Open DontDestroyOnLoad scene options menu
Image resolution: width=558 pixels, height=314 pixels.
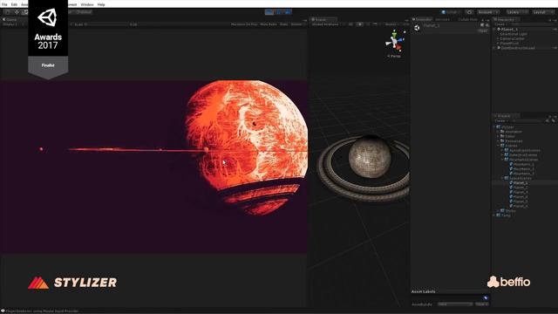(555, 48)
